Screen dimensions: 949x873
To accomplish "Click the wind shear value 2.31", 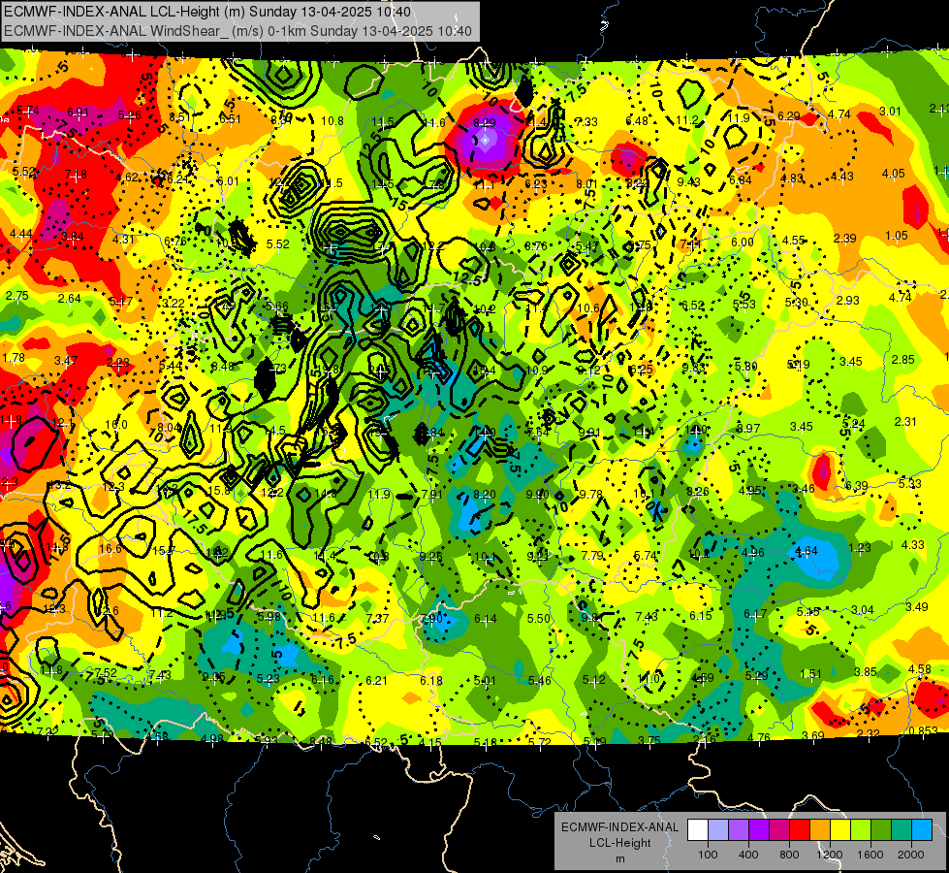I will (x=906, y=422).
